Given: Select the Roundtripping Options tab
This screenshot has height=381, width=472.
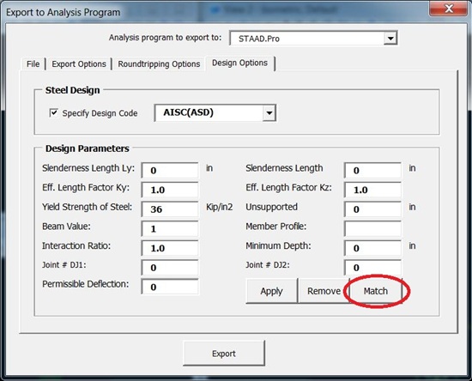Looking at the screenshot, I should (159, 64).
